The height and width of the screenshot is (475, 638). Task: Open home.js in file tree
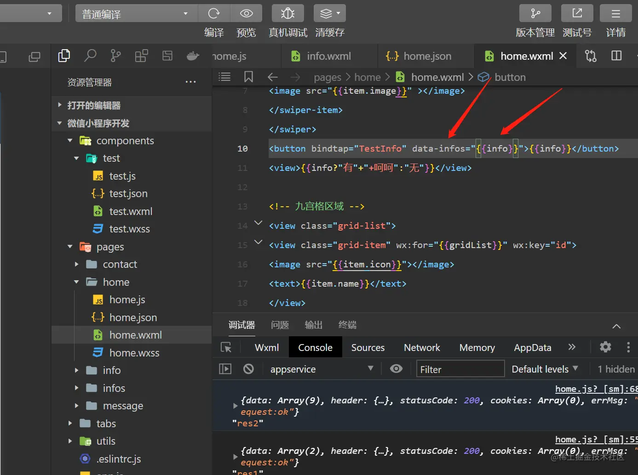(131, 300)
